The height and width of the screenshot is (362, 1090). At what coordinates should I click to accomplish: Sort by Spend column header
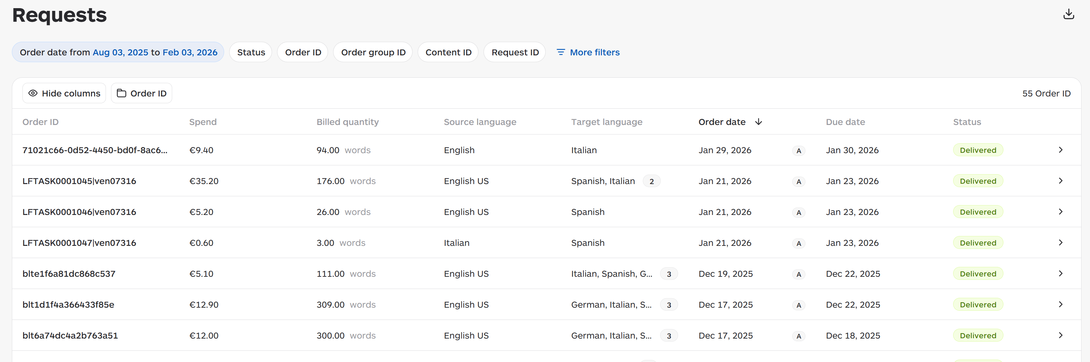click(203, 122)
